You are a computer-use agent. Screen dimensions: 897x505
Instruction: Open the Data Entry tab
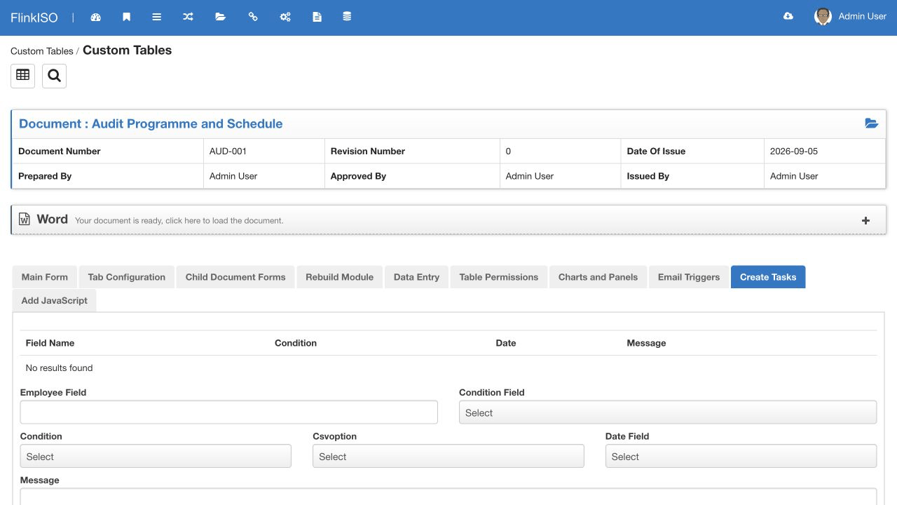416,277
